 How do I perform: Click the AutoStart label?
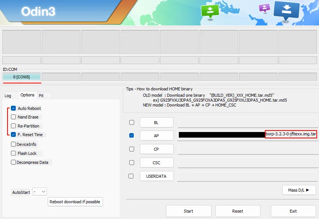[x=21, y=192]
